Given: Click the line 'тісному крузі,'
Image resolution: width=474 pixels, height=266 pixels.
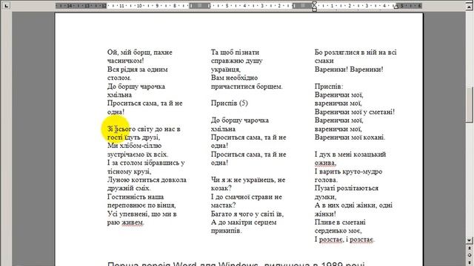Looking at the screenshot, I should pyautogui.click(x=129, y=171).
